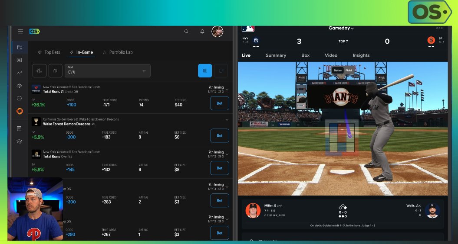
Task: Open the user profile avatar
Action: pyautogui.click(x=217, y=32)
